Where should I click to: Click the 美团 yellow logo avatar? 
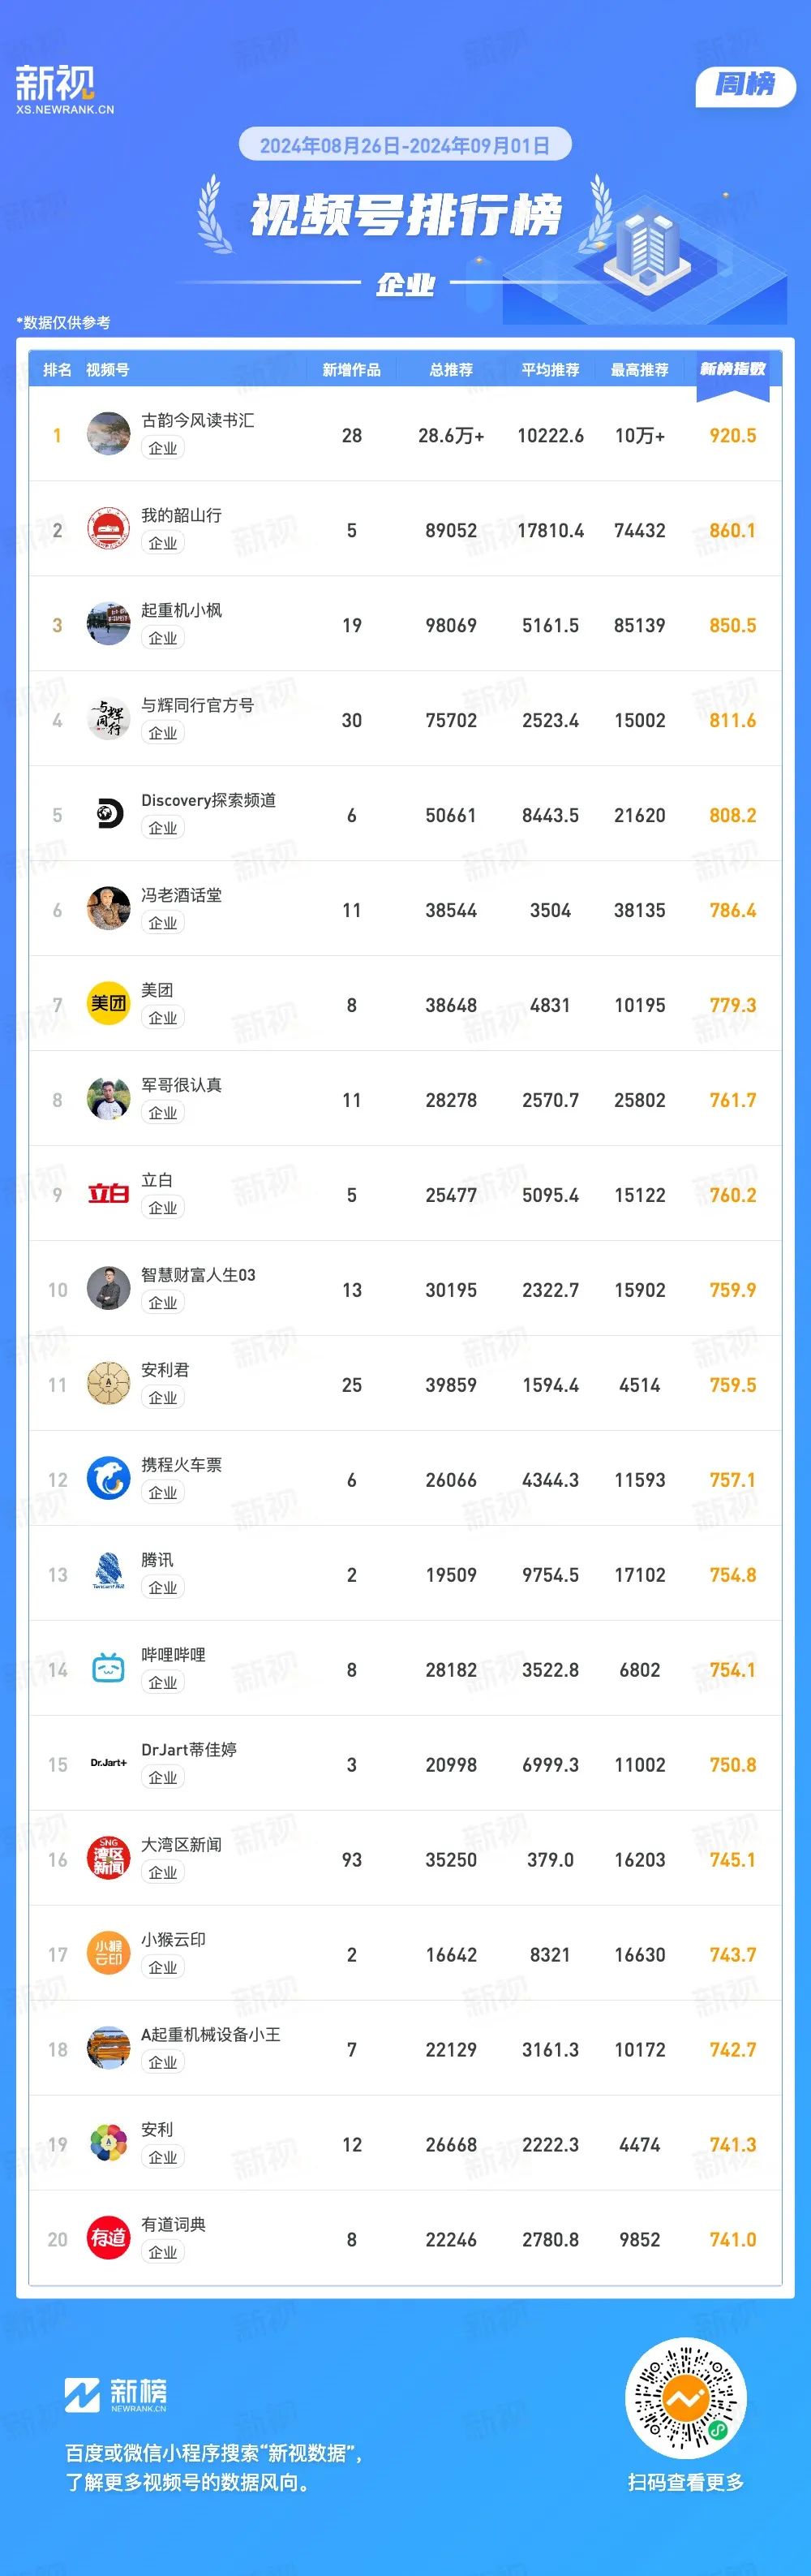(x=108, y=1004)
